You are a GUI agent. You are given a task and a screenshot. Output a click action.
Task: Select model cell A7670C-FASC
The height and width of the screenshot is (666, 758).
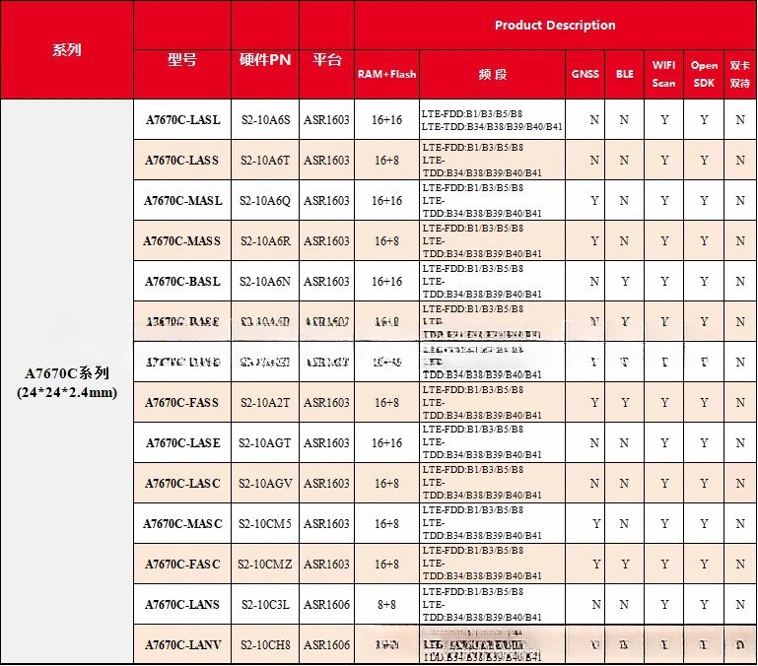182,564
